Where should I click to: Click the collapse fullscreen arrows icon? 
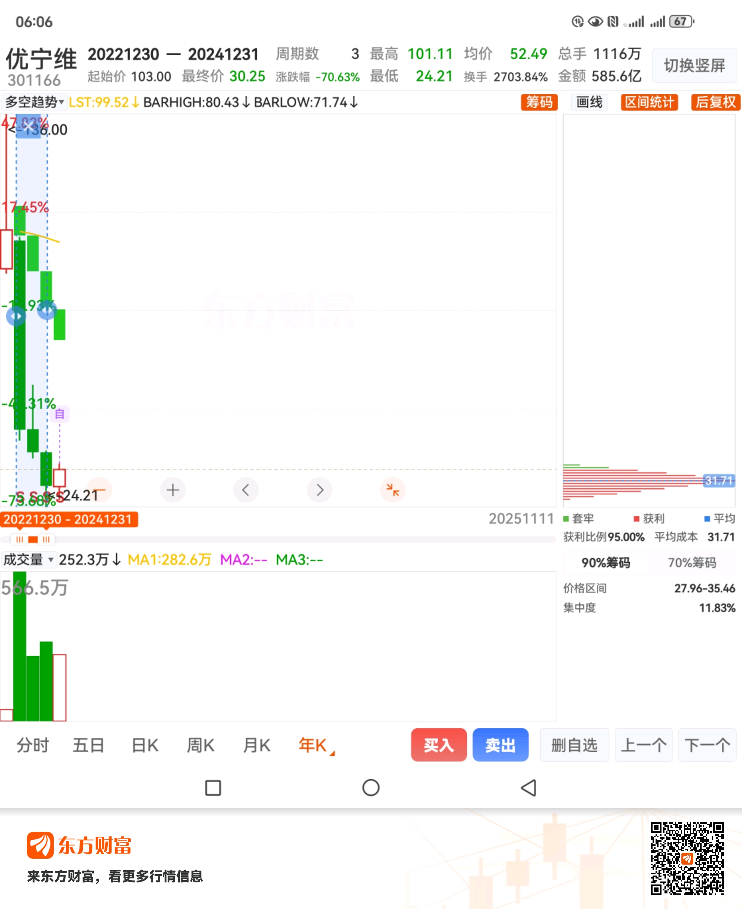[393, 490]
